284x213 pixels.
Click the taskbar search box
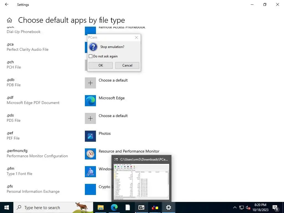(53, 207)
